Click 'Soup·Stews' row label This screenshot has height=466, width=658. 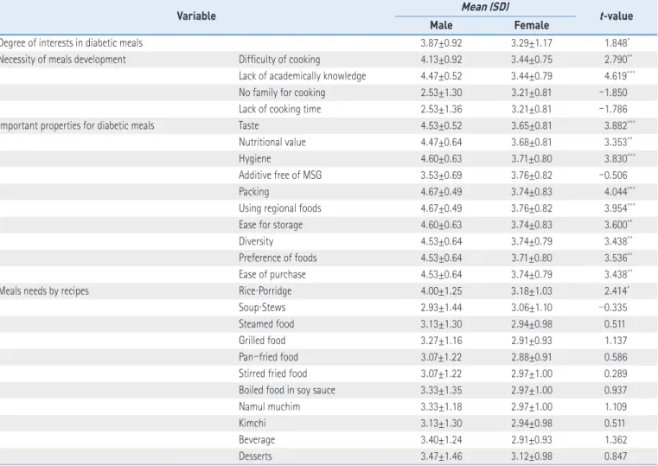point(262,308)
